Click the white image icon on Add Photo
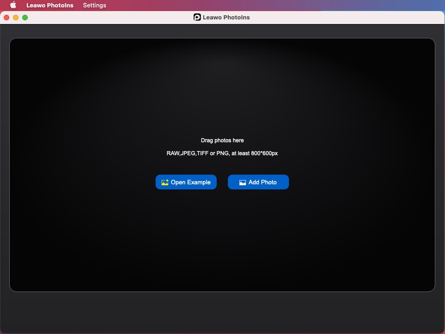 (242, 182)
